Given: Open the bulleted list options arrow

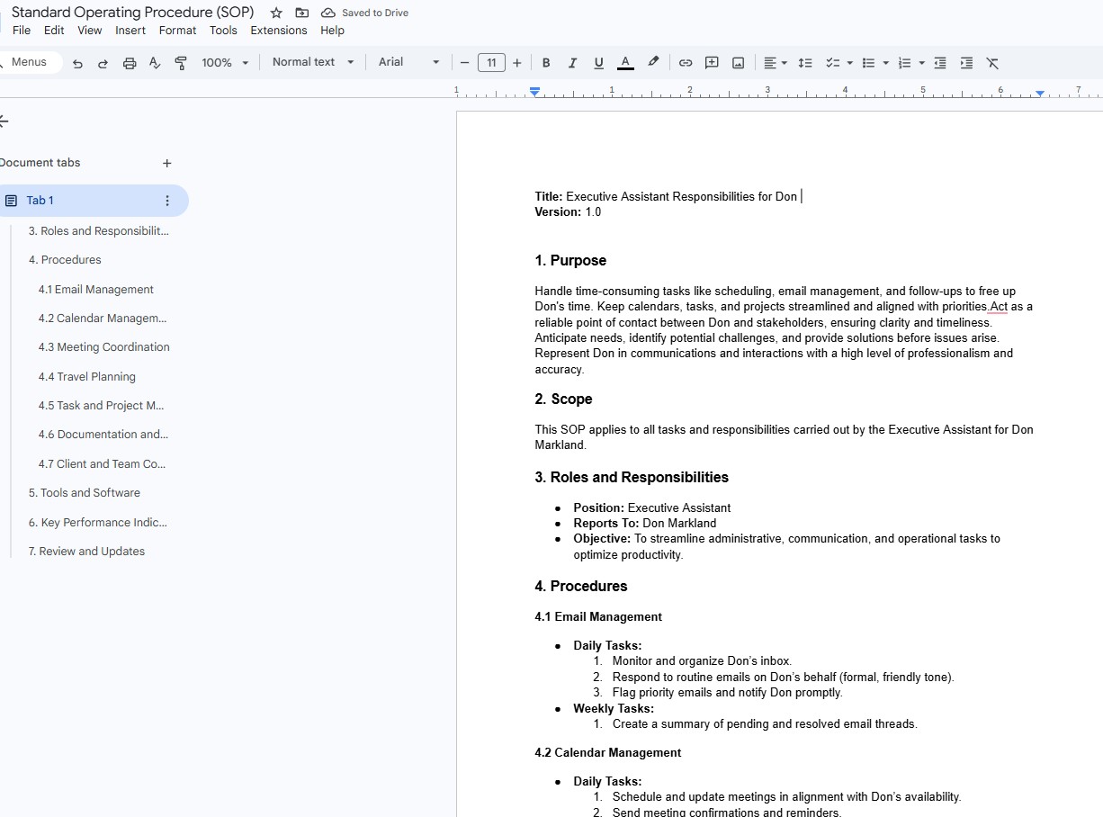Looking at the screenshot, I should click(x=886, y=63).
